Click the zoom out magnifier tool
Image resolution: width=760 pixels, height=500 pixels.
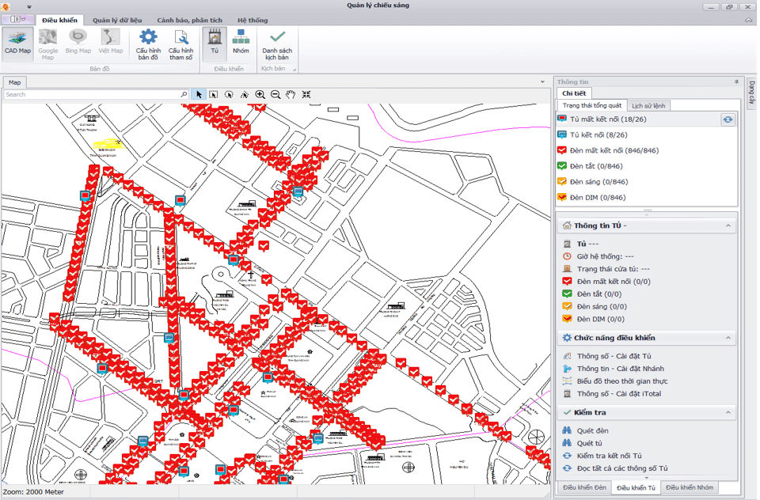click(x=275, y=94)
